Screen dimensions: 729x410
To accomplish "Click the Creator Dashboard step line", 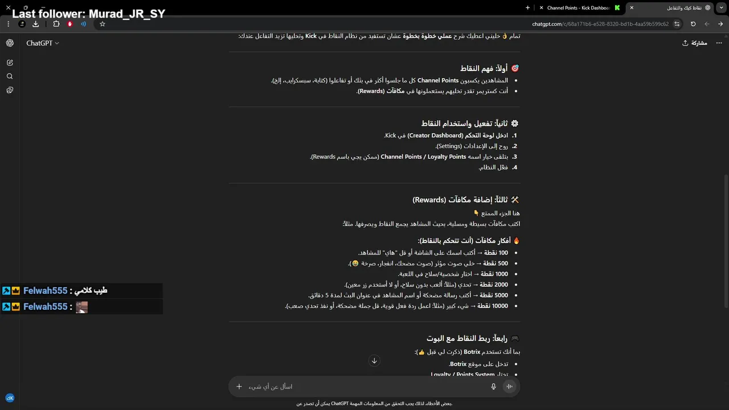I will (446, 136).
